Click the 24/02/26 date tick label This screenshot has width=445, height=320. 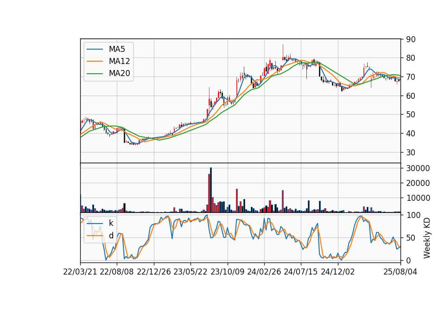point(264,272)
